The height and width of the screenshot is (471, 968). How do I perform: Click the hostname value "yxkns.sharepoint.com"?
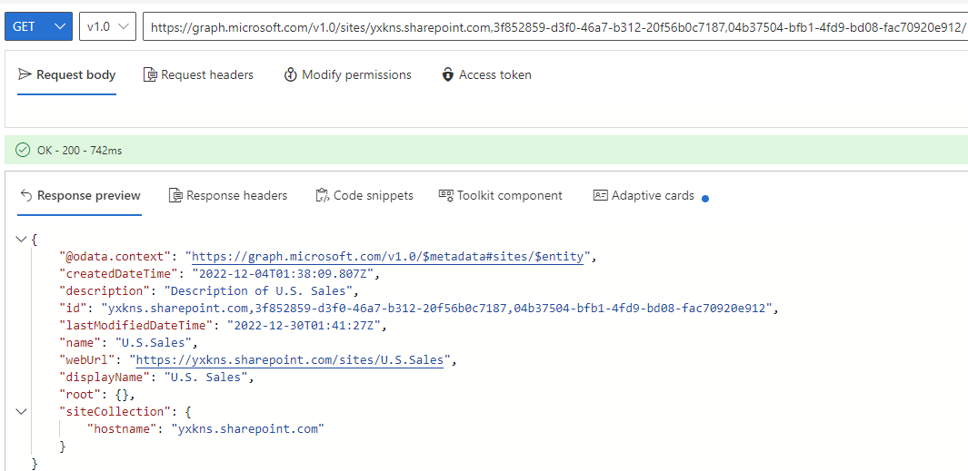(248, 428)
